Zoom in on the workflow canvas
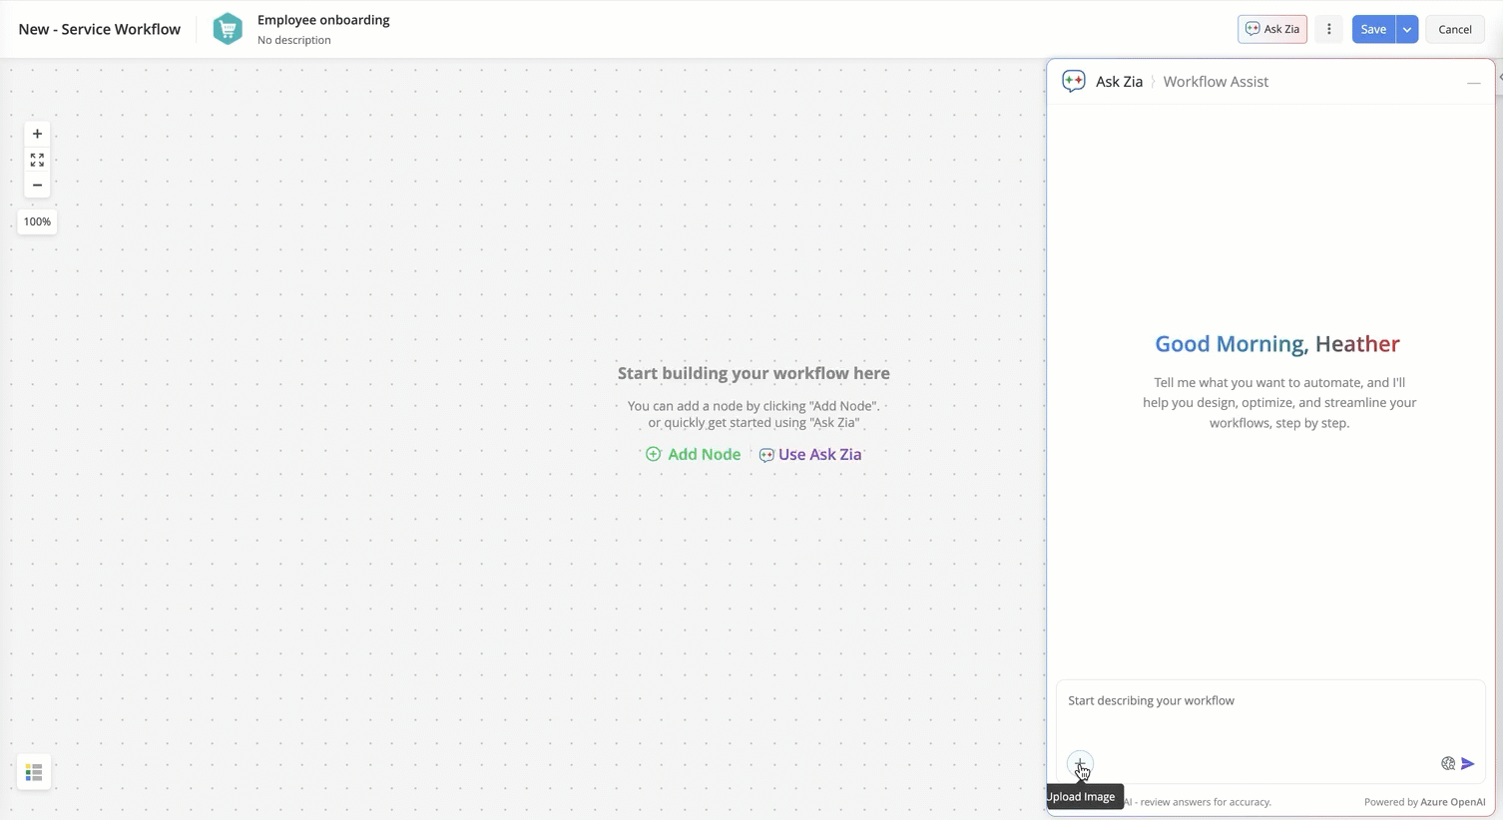The image size is (1503, 820). (x=37, y=133)
